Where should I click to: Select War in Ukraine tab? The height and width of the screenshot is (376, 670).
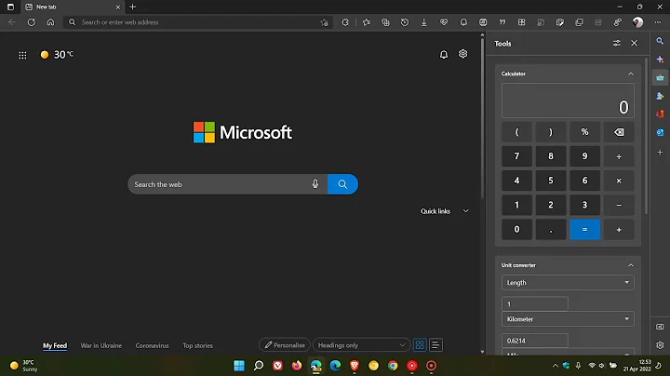[x=101, y=345]
